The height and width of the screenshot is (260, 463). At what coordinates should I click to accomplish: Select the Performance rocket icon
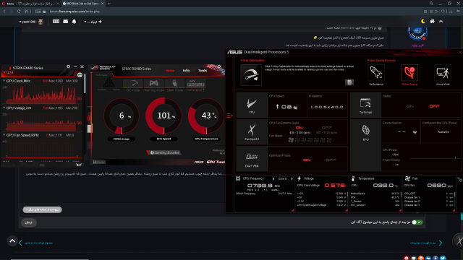coord(376,73)
